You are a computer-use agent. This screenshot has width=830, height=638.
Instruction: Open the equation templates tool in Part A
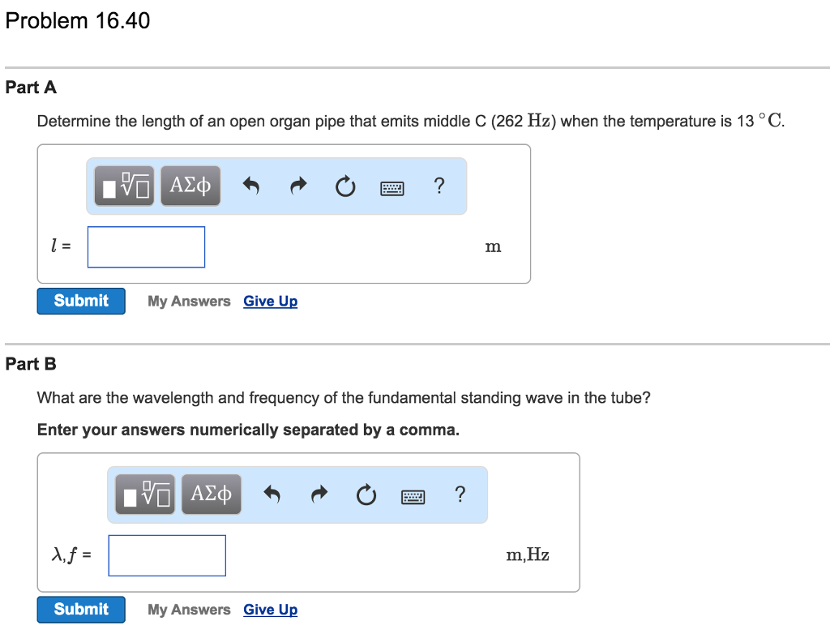[x=123, y=186]
